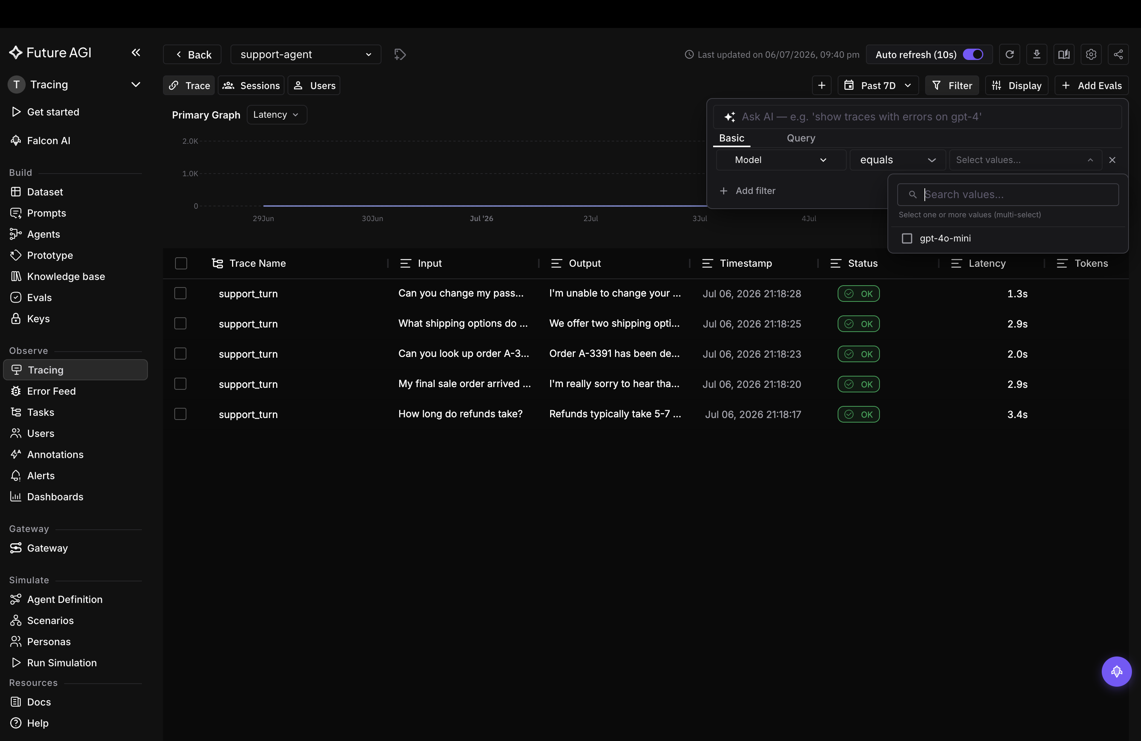Check the row 'Can you look up order A-3...'
This screenshot has height=741, width=1141.
click(x=180, y=353)
